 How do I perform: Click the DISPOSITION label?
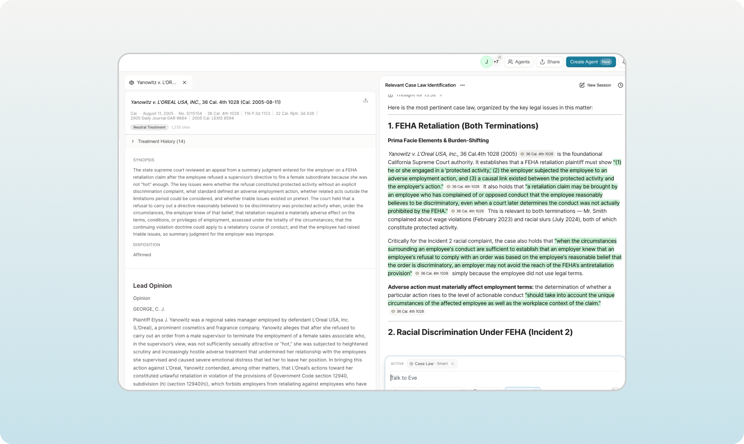pyautogui.click(x=146, y=245)
